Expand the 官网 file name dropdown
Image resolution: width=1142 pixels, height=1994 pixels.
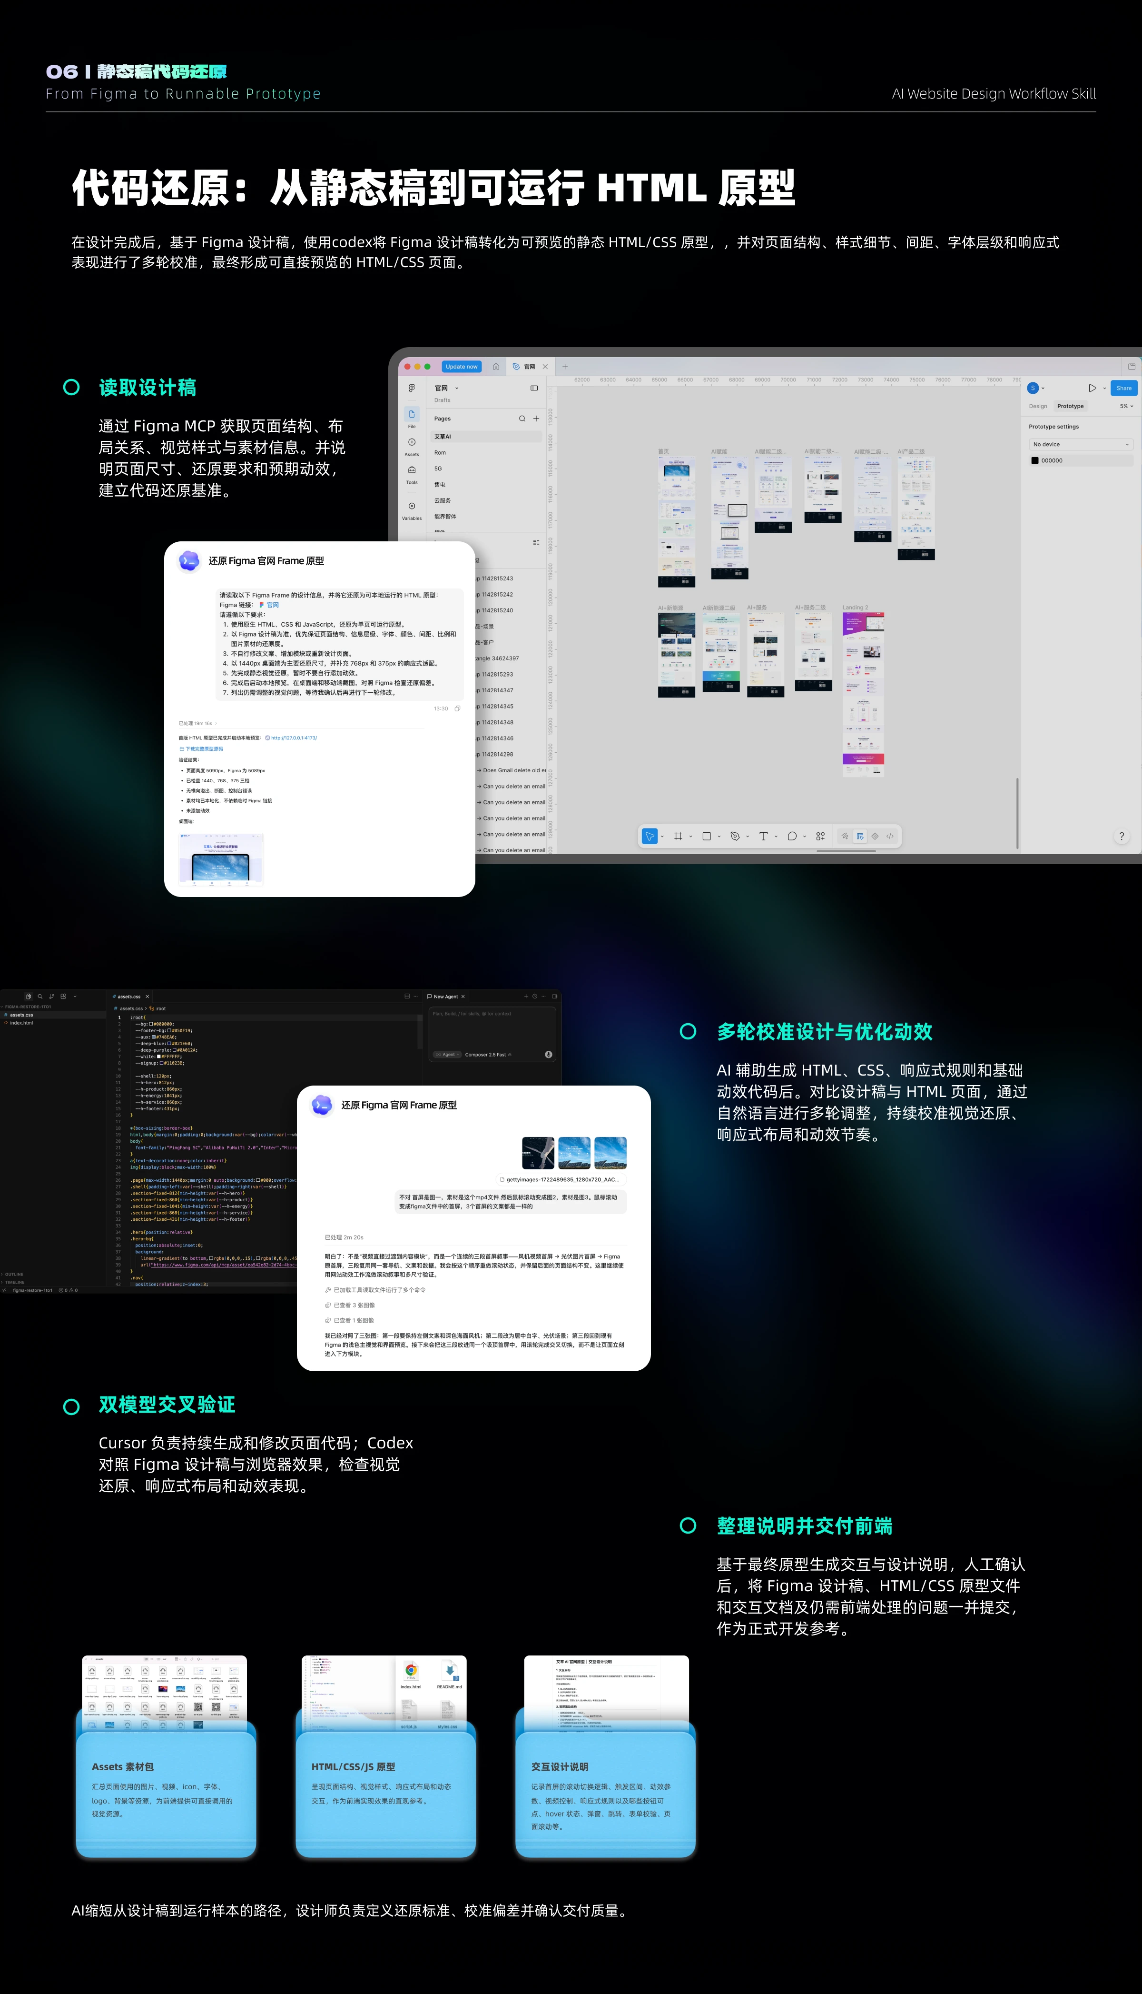coord(456,389)
